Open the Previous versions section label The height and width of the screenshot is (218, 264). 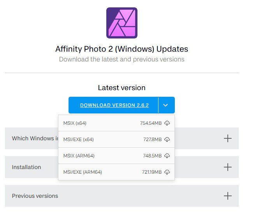click(35, 196)
